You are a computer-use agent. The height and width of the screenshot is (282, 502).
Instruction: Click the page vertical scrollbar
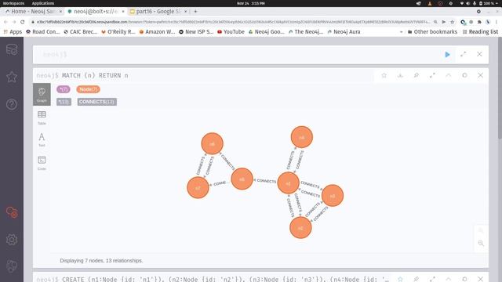click(500, 88)
